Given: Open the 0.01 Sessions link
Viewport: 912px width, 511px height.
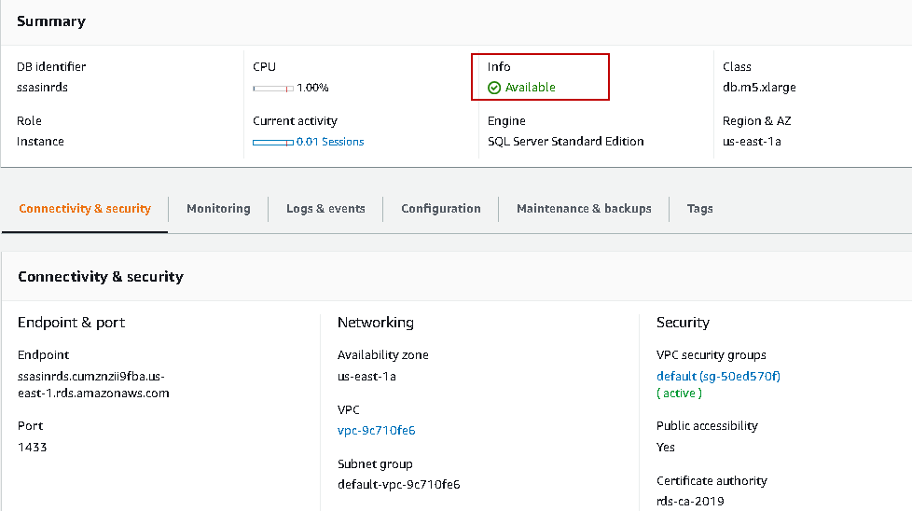Looking at the screenshot, I should (x=330, y=142).
